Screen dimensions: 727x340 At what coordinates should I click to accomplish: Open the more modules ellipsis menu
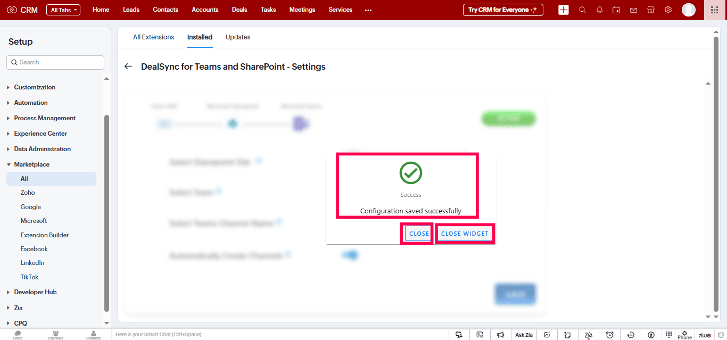(368, 10)
